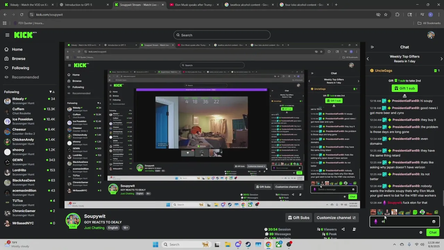Screen dimensions: 444x250
Task: Open the hamburger menu beside the Kick logo
Action: [x=7, y=35]
